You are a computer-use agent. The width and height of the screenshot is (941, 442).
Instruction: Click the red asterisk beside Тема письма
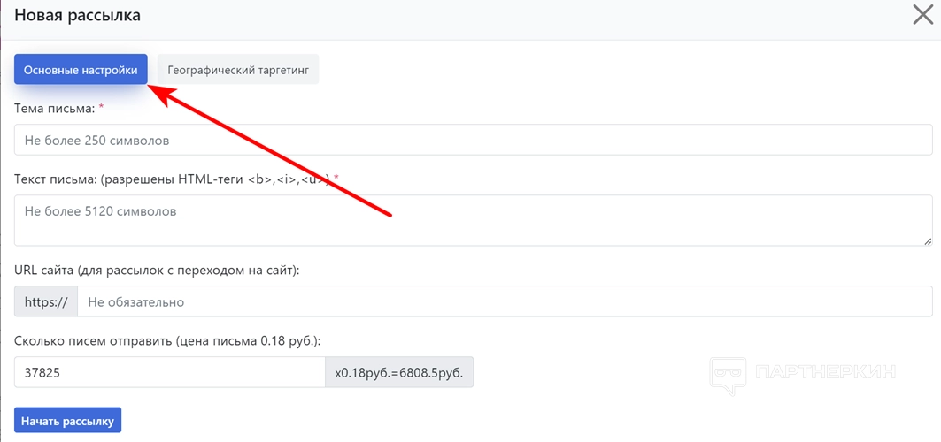tap(101, 107)
